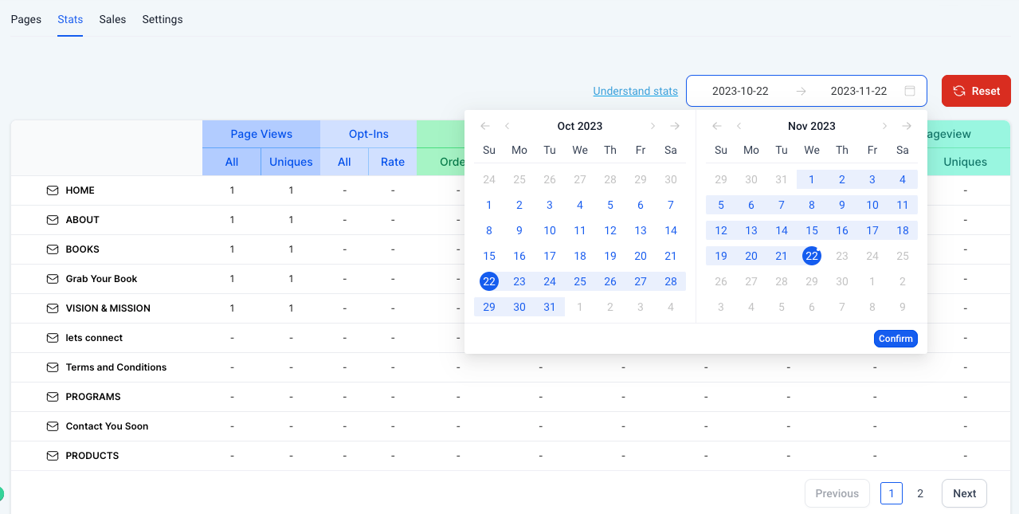Go to previous month using October's left chevron

507,125
